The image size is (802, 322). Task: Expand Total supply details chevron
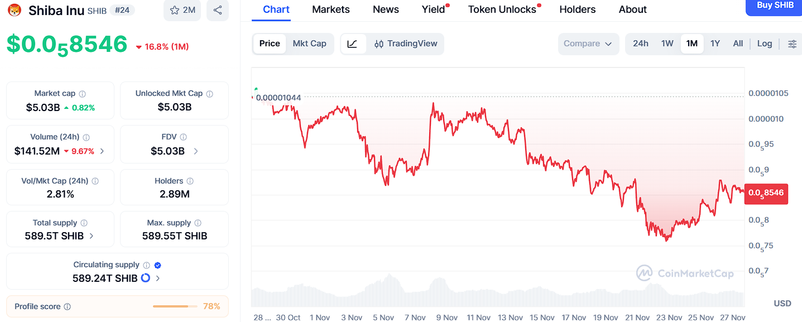click(92, 236)
